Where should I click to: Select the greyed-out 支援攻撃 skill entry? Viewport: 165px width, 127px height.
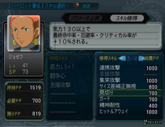[x=129, y=74]
